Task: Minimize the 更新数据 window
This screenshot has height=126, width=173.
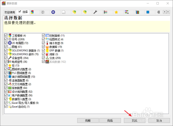Action: point(148,3)
